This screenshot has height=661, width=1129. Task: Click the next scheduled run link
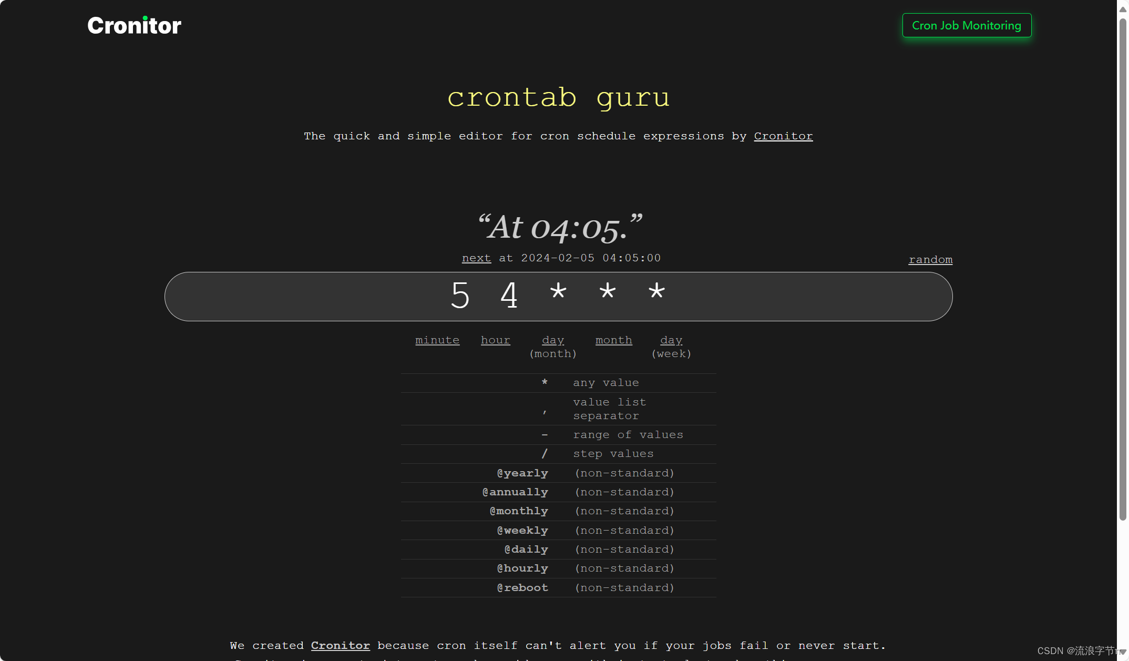pos(476,257)
